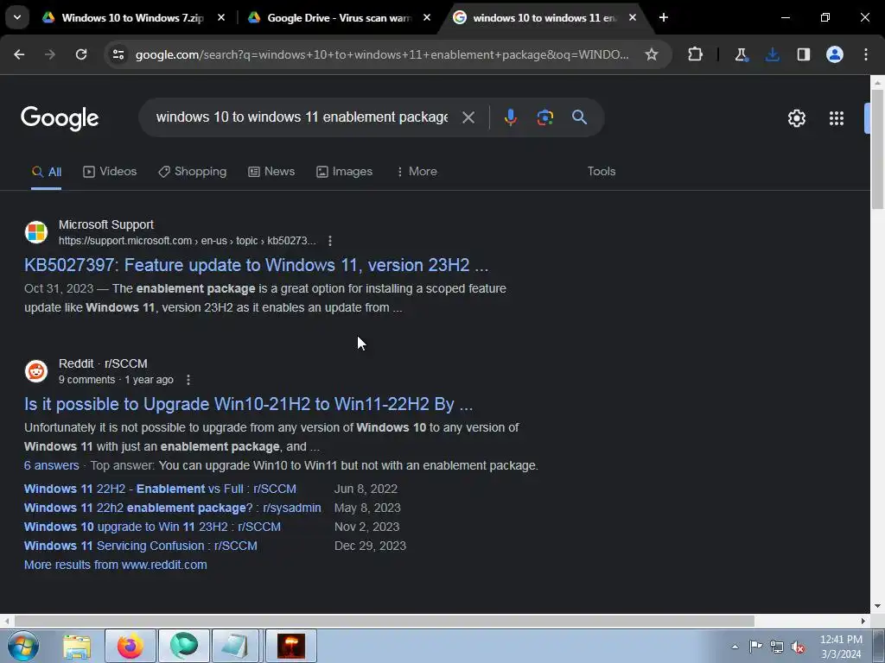The width and height of the screenshot is (885, 663).
Task: Open search Tools options
Action: [x=602, y=172]
